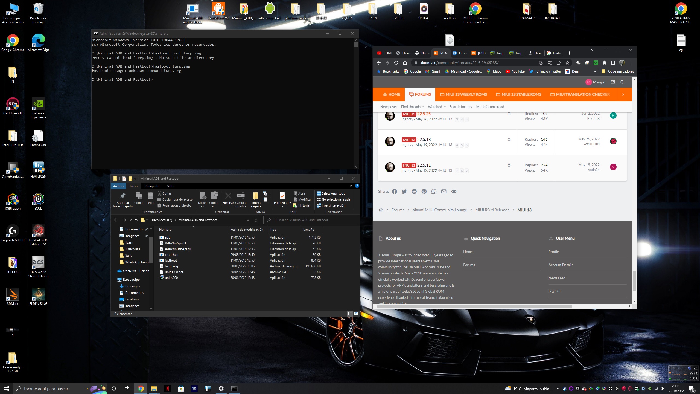This screenshot has height=394, width=700.
Task: Select Este equipo in the Explorer tree
Action: 131,280
